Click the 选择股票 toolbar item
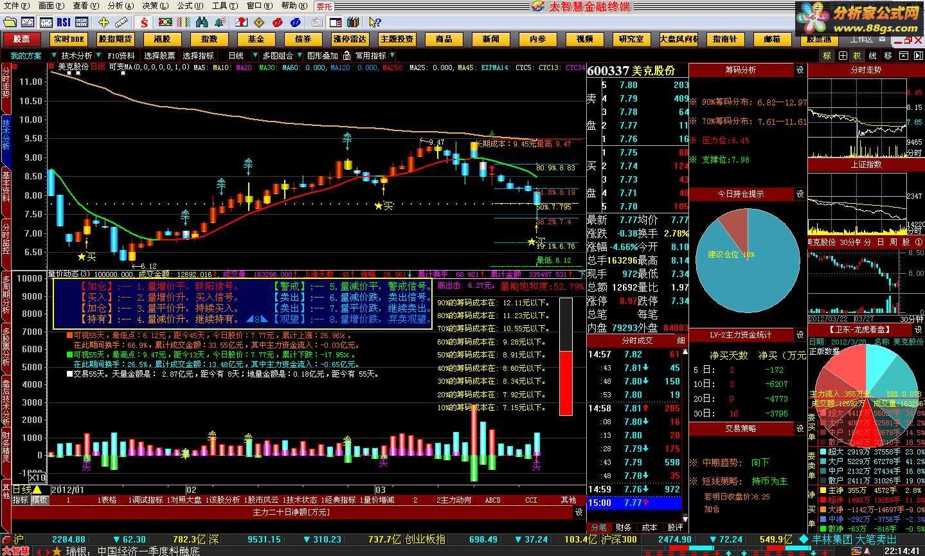Screen dimensions: 925x556 [159, 56]
